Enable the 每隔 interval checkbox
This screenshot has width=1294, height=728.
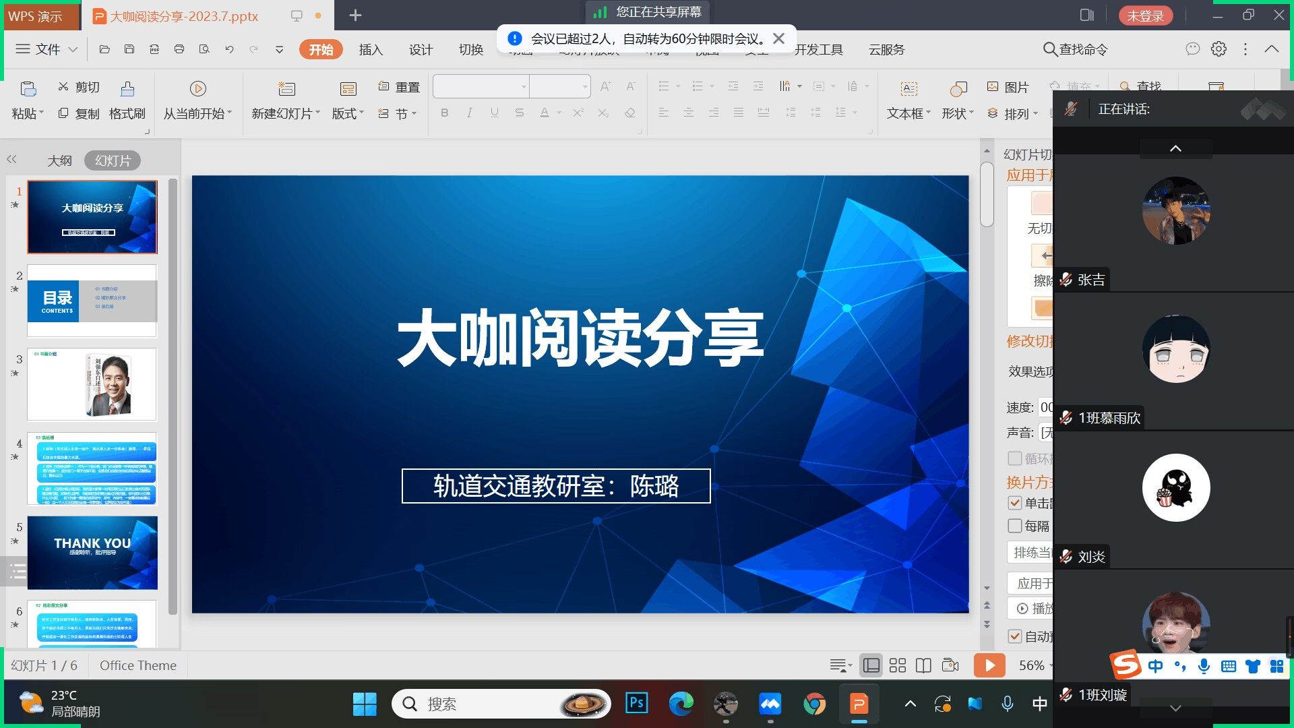tap(1015, 526)
